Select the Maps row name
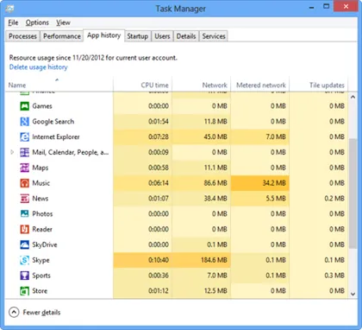 click(x=41, y=168)
